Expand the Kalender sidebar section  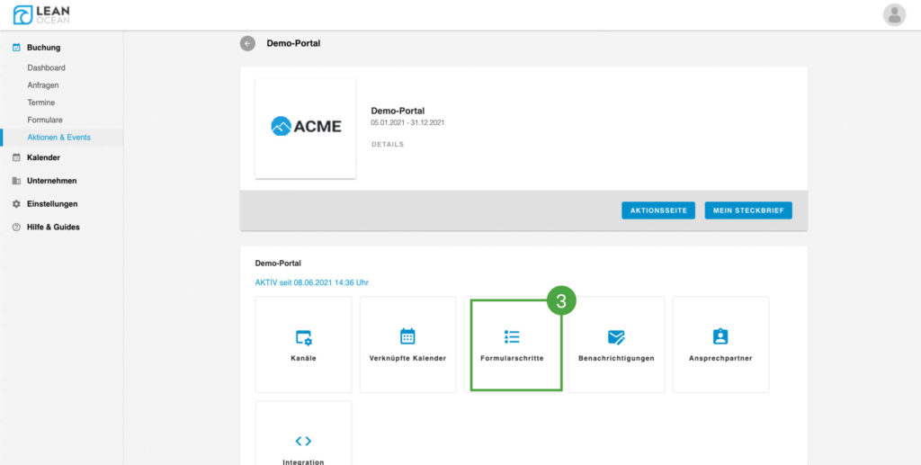[x=43, y=157]
